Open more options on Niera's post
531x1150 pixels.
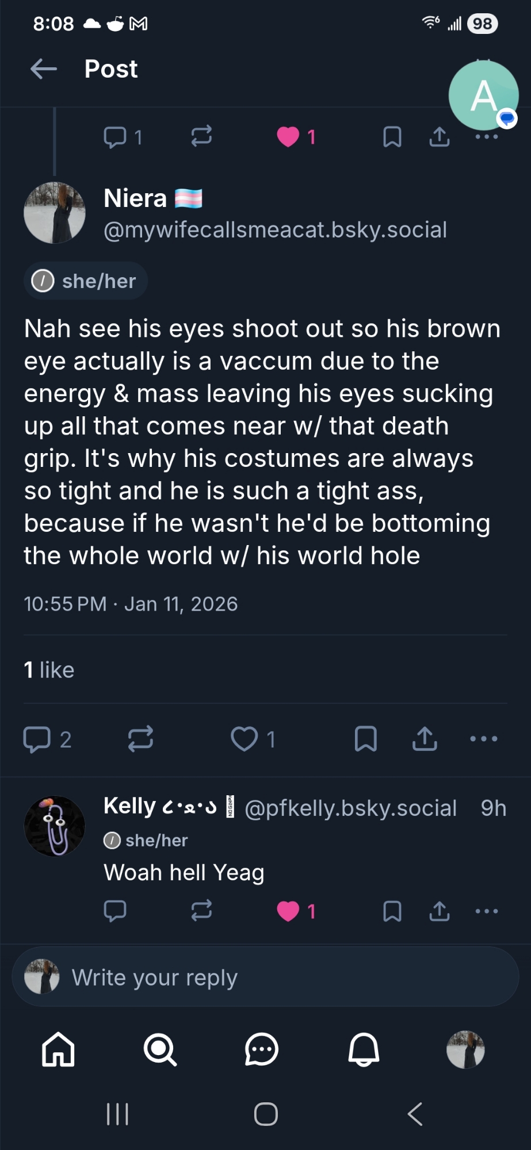pyautogui.click(x=484, y=739)
